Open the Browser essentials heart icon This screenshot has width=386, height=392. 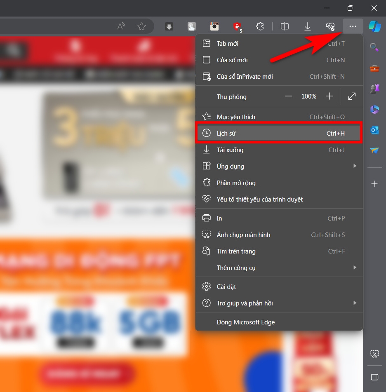330,26
